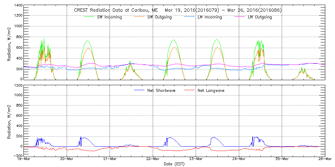Click the 25-Mar date tick label
The width and height of the screenshot is (335, 167).
coord(282,159)
